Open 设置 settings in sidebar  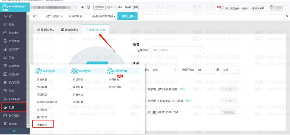14,107
